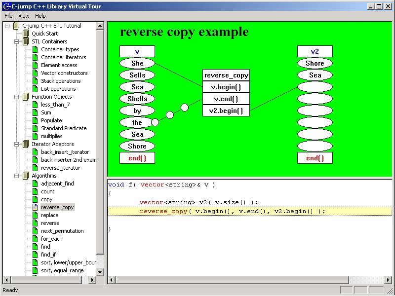This screenshot has width=395, height=296.
Task: Click the Function Objects book icon
Action: (26, 97)
